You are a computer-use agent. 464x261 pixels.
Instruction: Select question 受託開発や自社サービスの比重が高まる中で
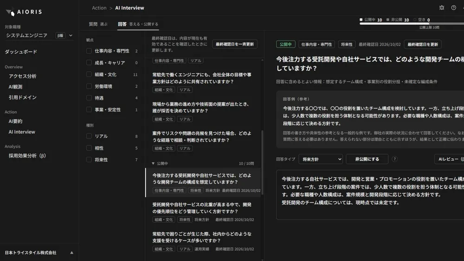pos(203,212)
